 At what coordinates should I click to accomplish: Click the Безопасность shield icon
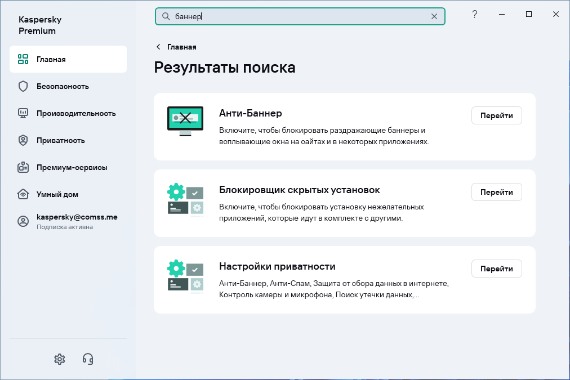23,86
